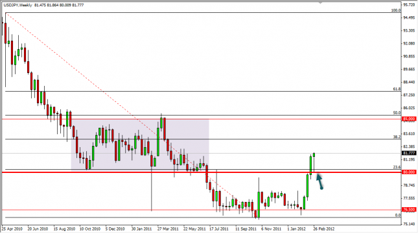Click the 26 Feb 2012 date label

pos(323,228)
